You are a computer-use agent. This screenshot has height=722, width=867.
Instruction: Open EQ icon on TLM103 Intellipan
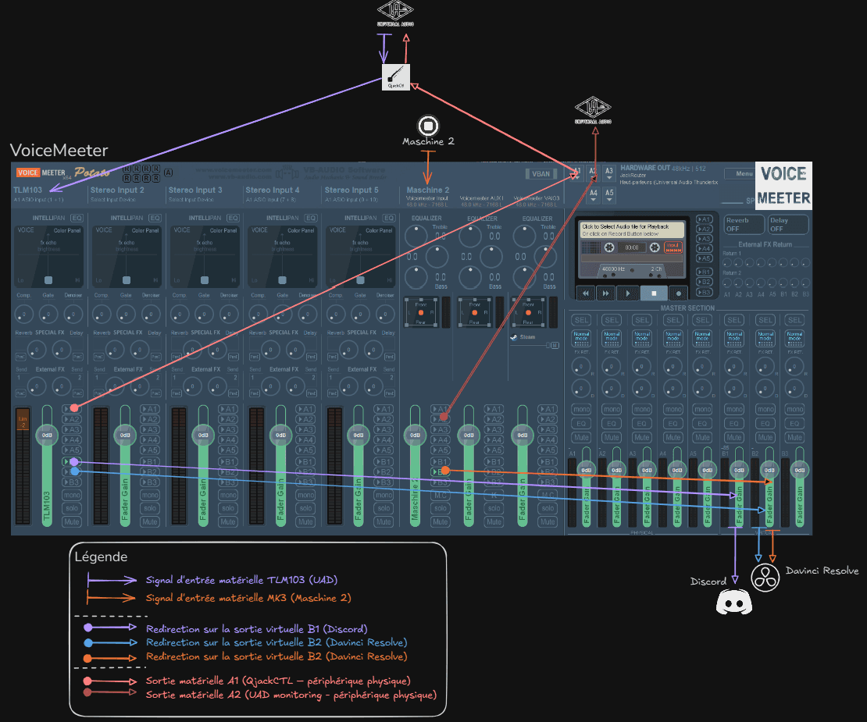click(x=77, y=219)
